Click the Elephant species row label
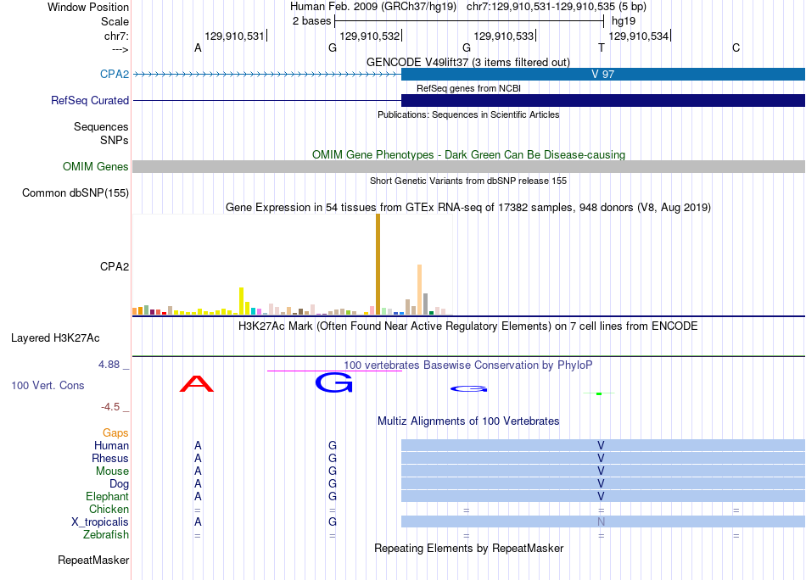806x580 pixels. 107,496
